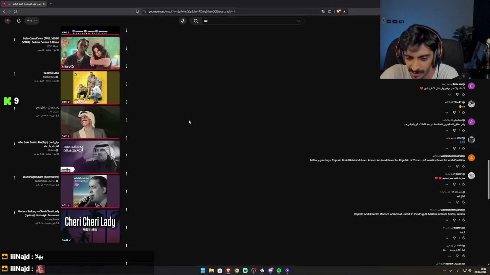Like the comment by @th5301

pos(463,184)
